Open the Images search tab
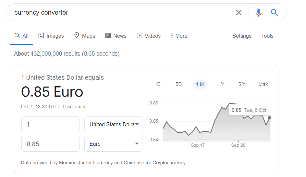This screenshot has height=177, width=306. 51,36
